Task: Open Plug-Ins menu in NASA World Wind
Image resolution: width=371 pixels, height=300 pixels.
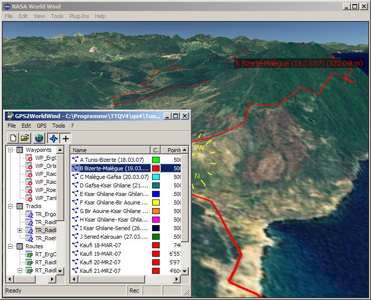Action: tap(79, 16)
